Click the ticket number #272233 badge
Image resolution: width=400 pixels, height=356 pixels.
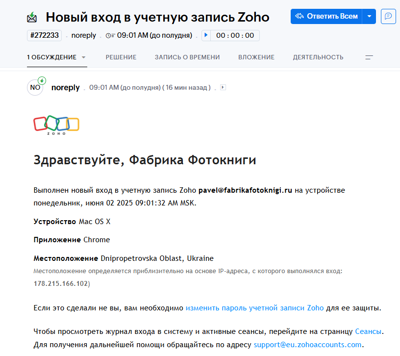click(45, 35)
